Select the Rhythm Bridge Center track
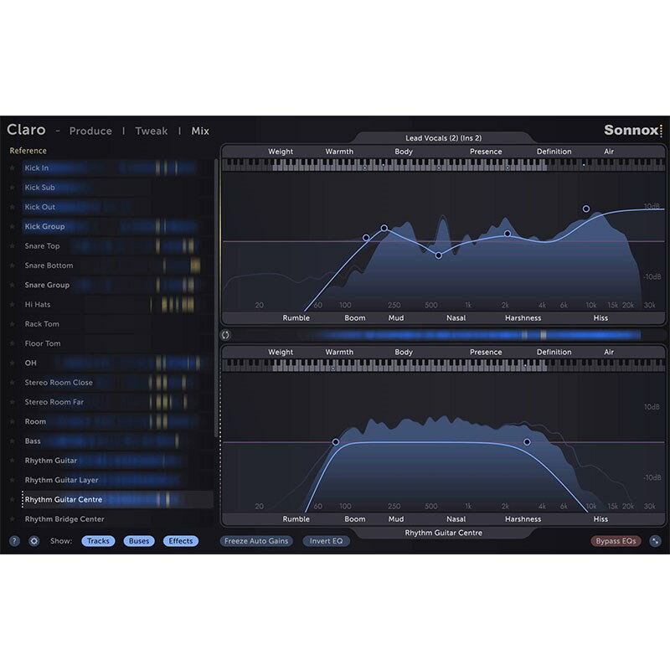The image size is (670, 670). click(x=64, y=519)
